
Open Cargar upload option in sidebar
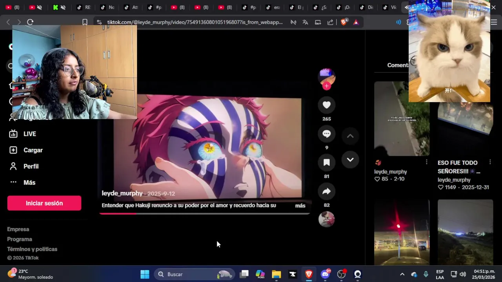pyautogui.click(x=33, y=150)
